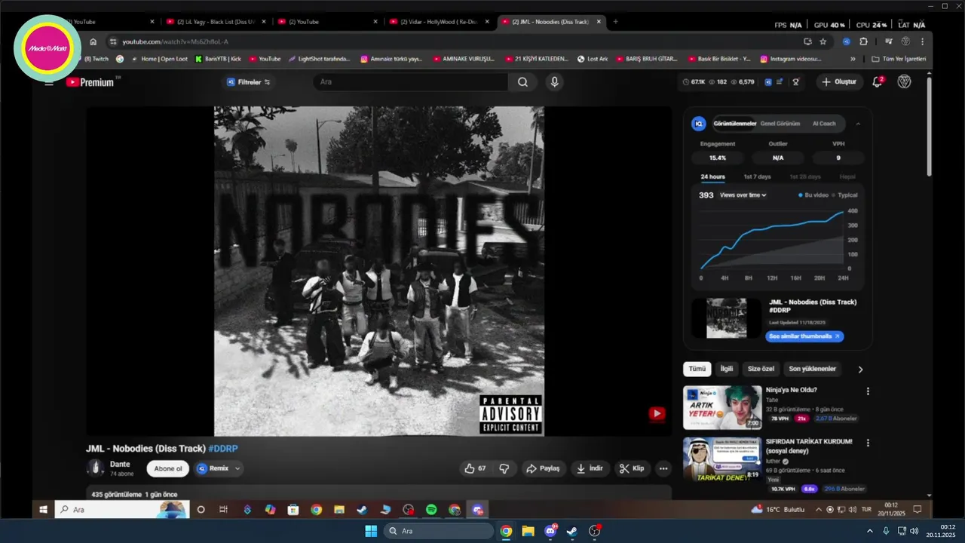
Task: Expand Views over time dropdown
Action: coord(743,195)
